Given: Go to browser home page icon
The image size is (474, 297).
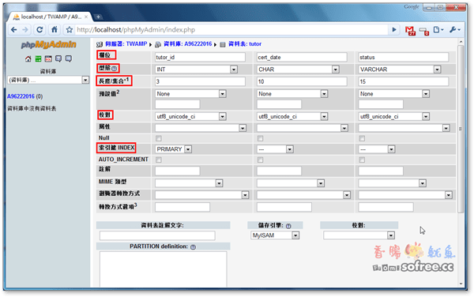Looking at the screenshot, I should point(55,29).
